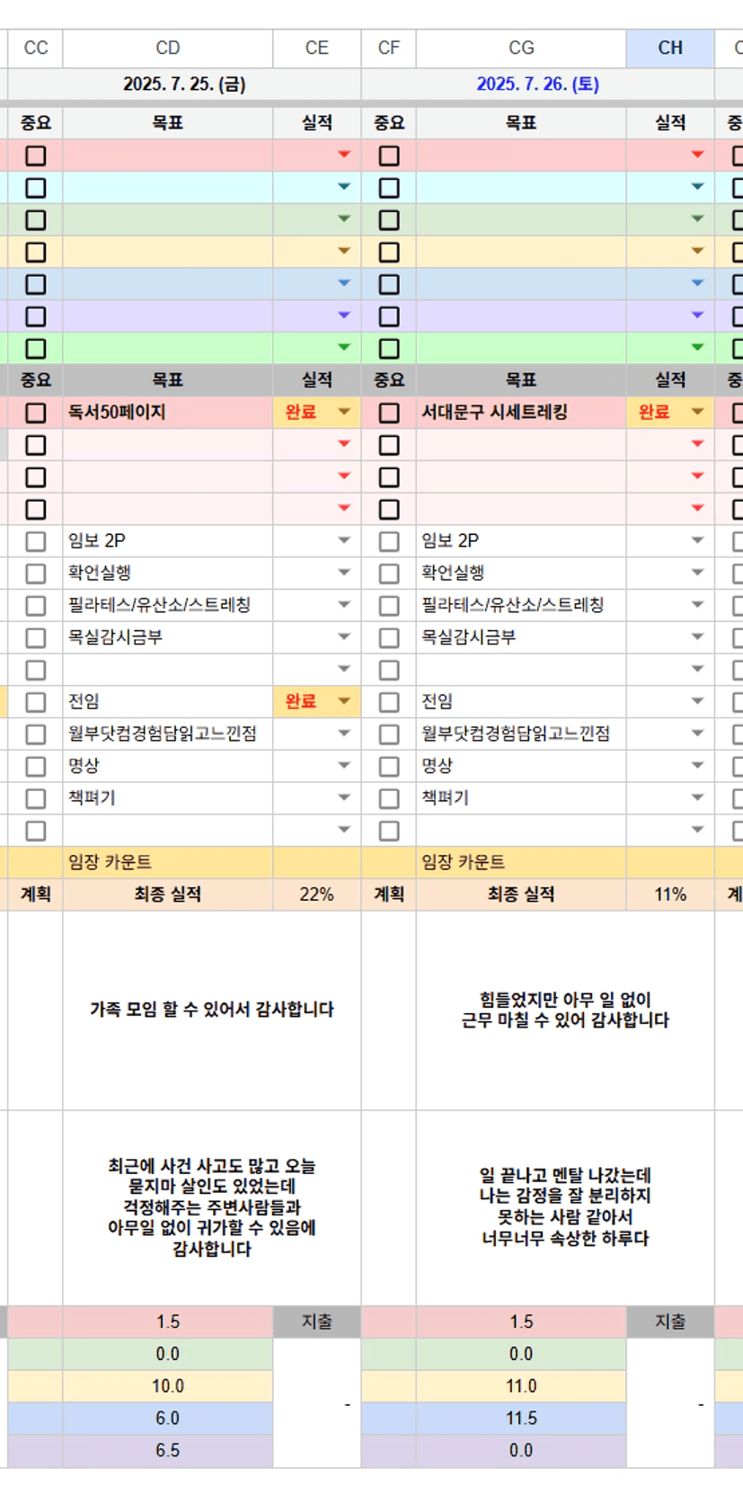Select column header CF

(x=389, y=48)
